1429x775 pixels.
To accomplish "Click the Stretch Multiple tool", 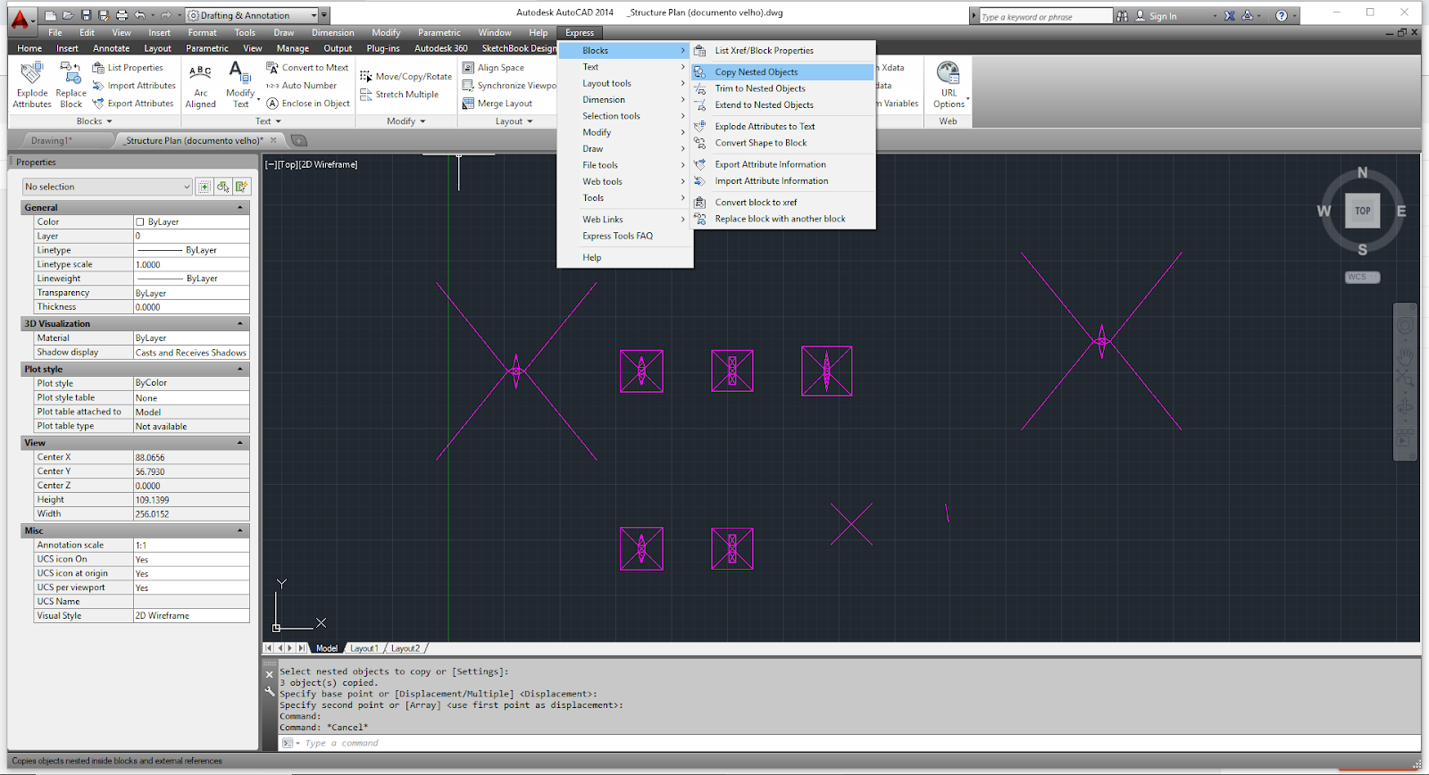I will coord(400,95).
